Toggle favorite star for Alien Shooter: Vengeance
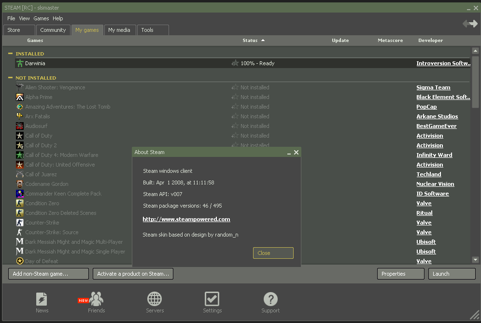 (235, 87)
